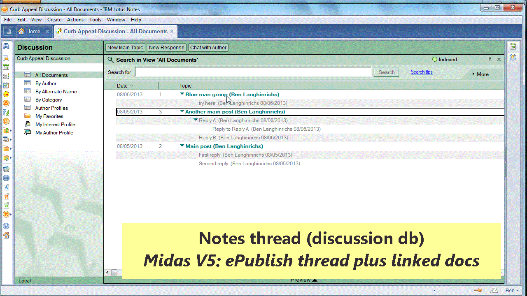Screen dimensions: 527x296
Task: Open the calendar icon in left bookmark bar
Action: [6, 67]
